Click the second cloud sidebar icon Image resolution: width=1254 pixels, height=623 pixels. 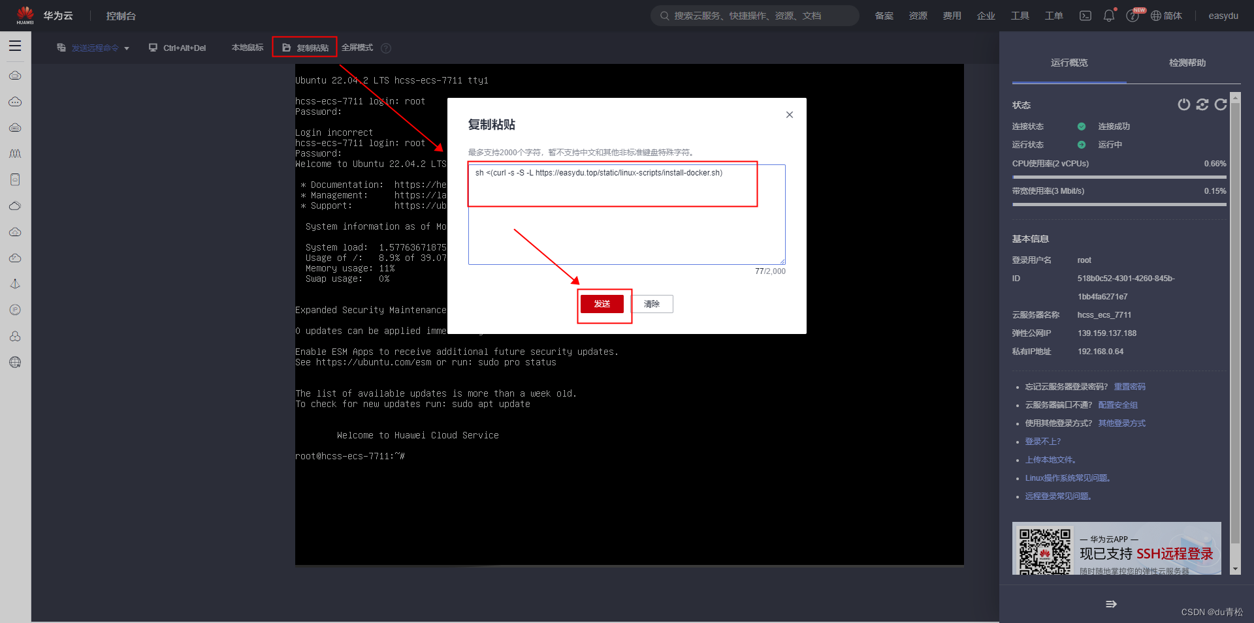point(15,102)
